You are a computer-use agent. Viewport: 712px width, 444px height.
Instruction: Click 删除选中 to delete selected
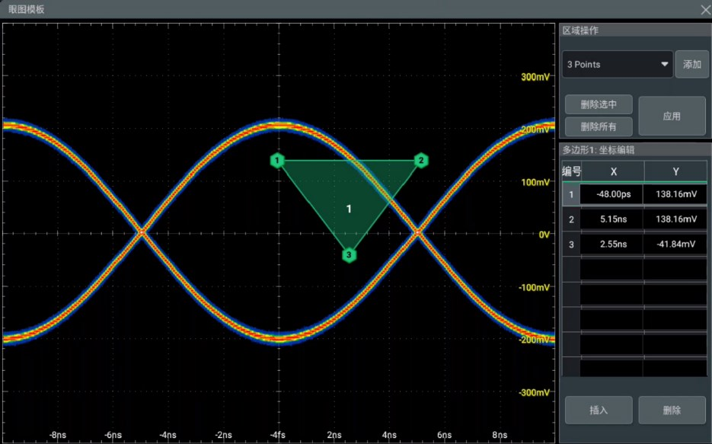[599, 104]
